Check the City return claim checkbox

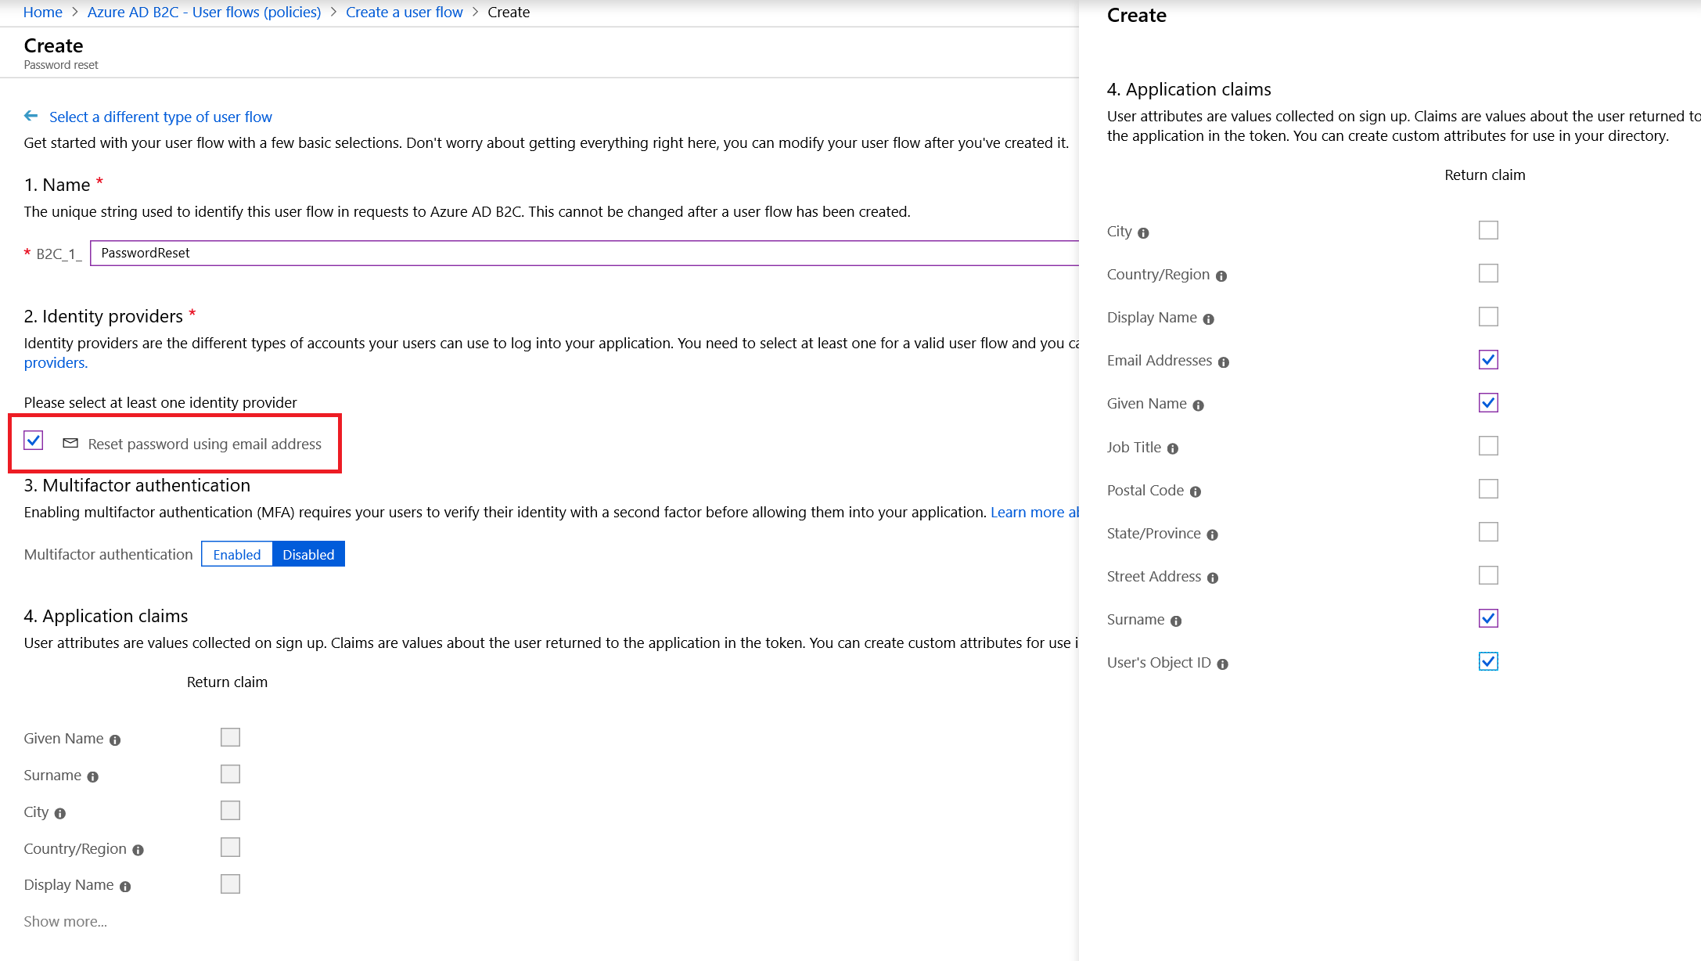(x=1488, y=229)
